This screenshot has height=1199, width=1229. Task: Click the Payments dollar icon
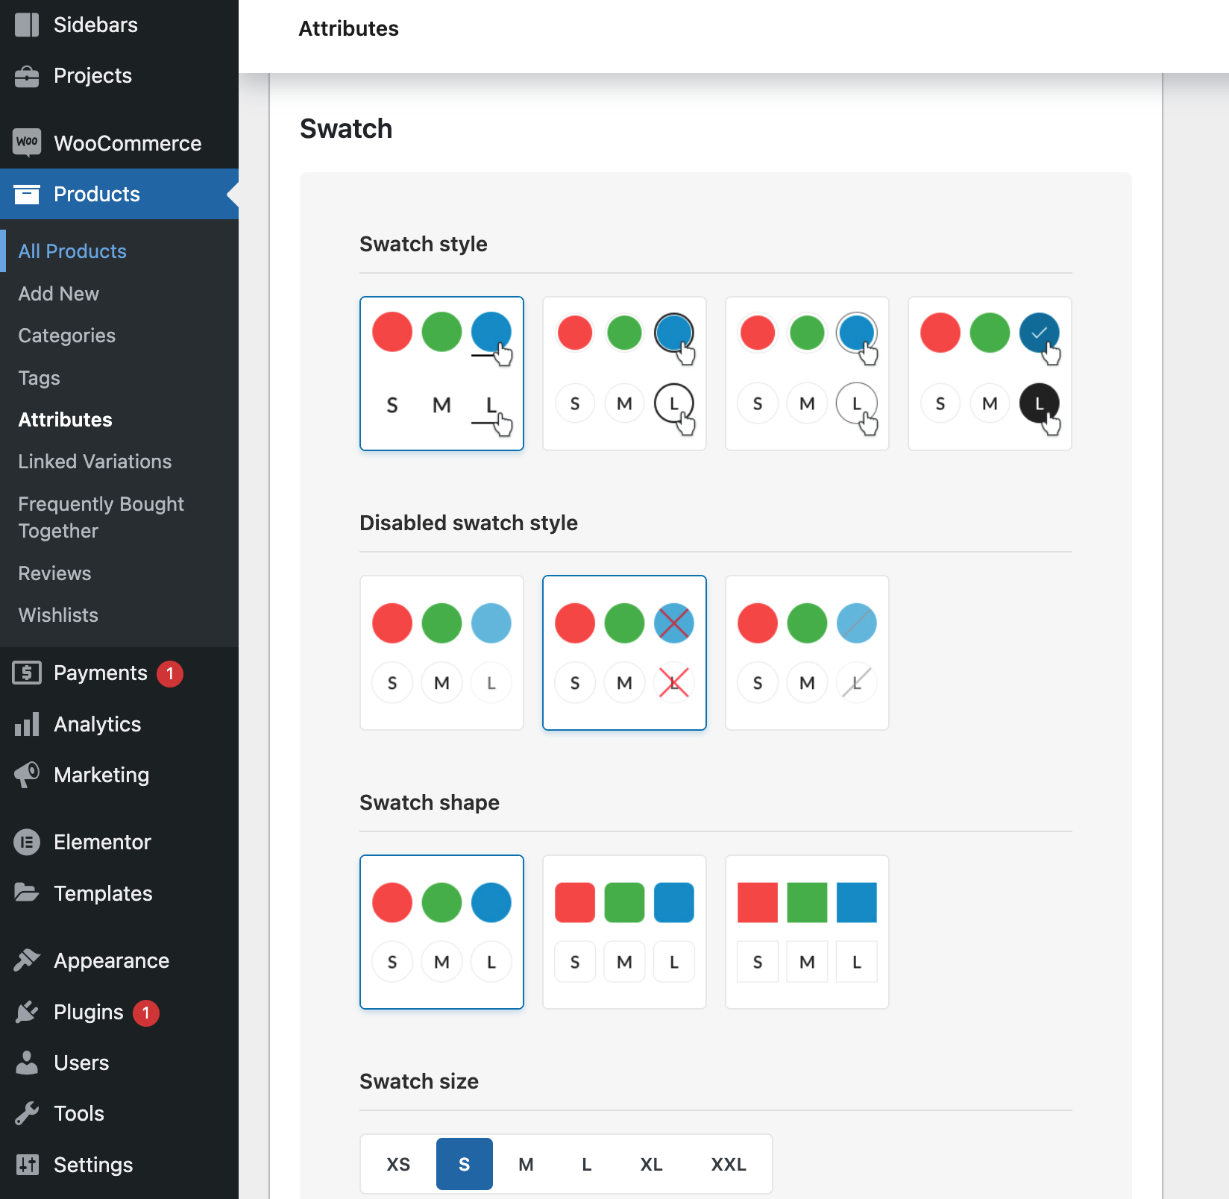tap(27, 673)
